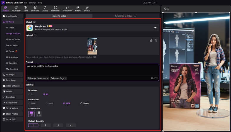Open Stock Photos in sidebar
This screenshot has height=132, width=231.
13,114
